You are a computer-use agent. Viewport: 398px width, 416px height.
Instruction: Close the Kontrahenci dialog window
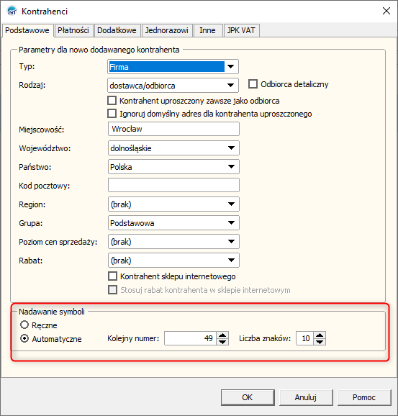pyautogui.click(x=386, y=11)
